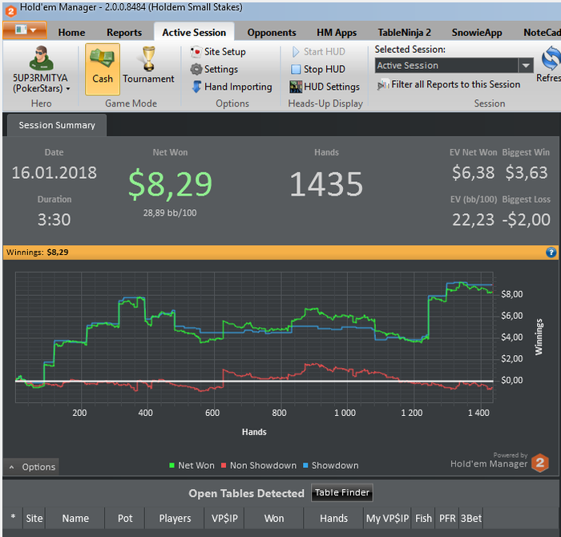
Task: Click the session date 16.01.2018
Action: point(54,173)
